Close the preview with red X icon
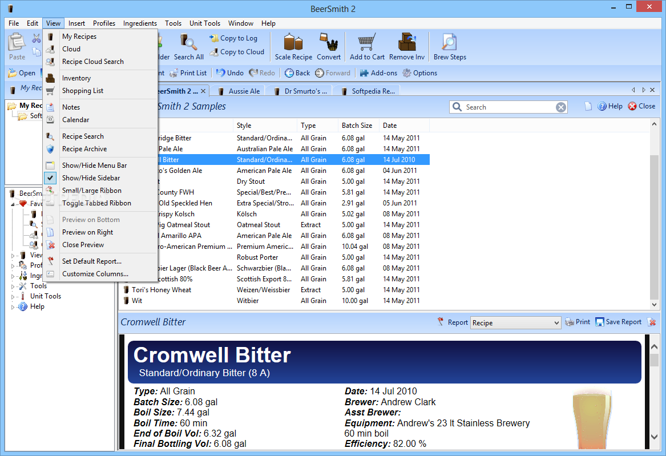Viewport: 666px width, 456px height. pos(652,322)
